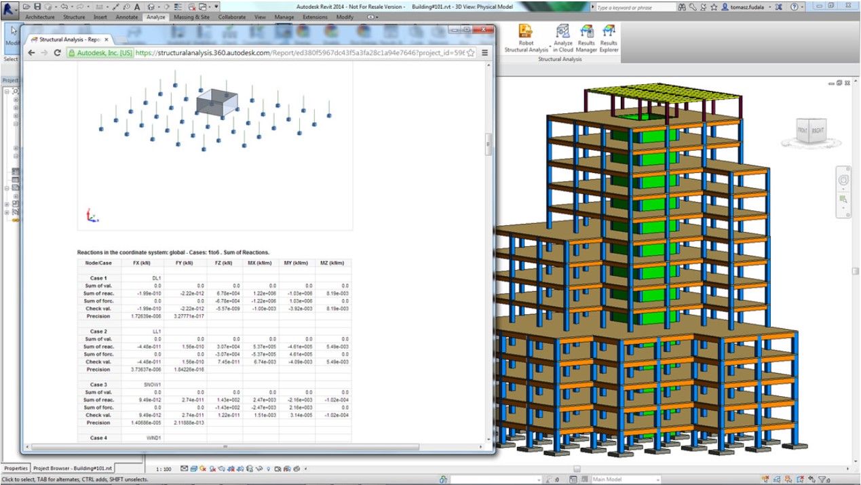Select the Text tool icon in Quick Access toolbar
The width and height of the screenshot is (861, 485).
[x=138, y=7]
